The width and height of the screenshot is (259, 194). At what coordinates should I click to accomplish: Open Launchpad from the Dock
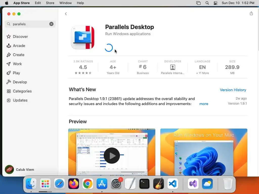pos(45,184)
